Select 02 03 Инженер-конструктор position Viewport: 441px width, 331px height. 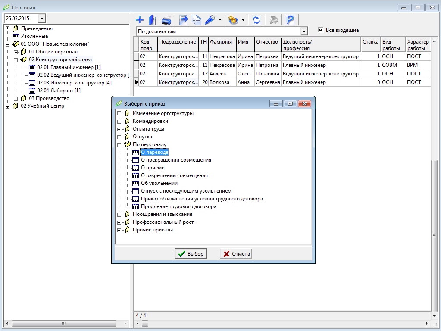point(74,83)
